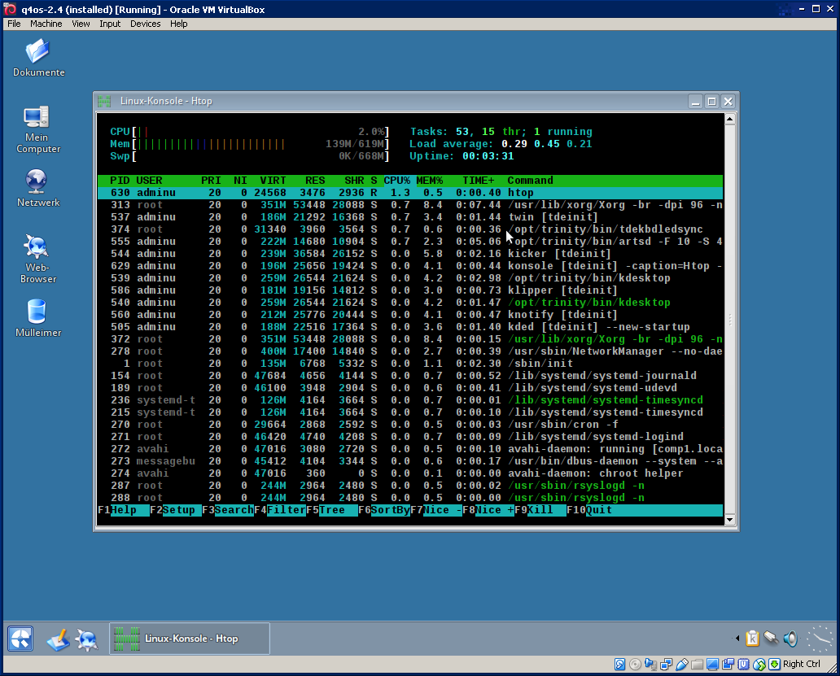The height and width of the screenshot is (676, 840).
Task: Open the Mülleimer trash icon
Action: point(37,312)
